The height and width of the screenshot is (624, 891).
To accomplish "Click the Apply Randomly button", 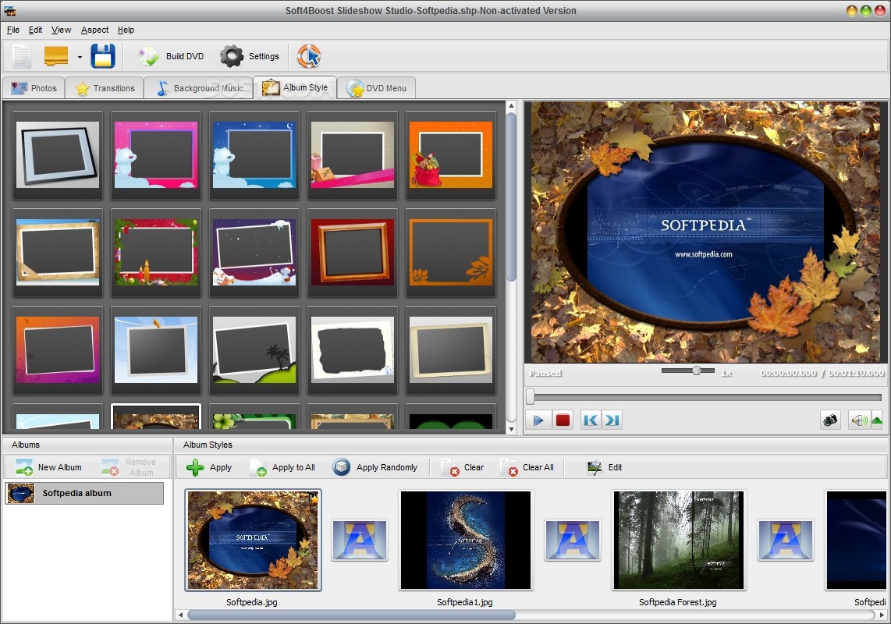I will point(375,467).
